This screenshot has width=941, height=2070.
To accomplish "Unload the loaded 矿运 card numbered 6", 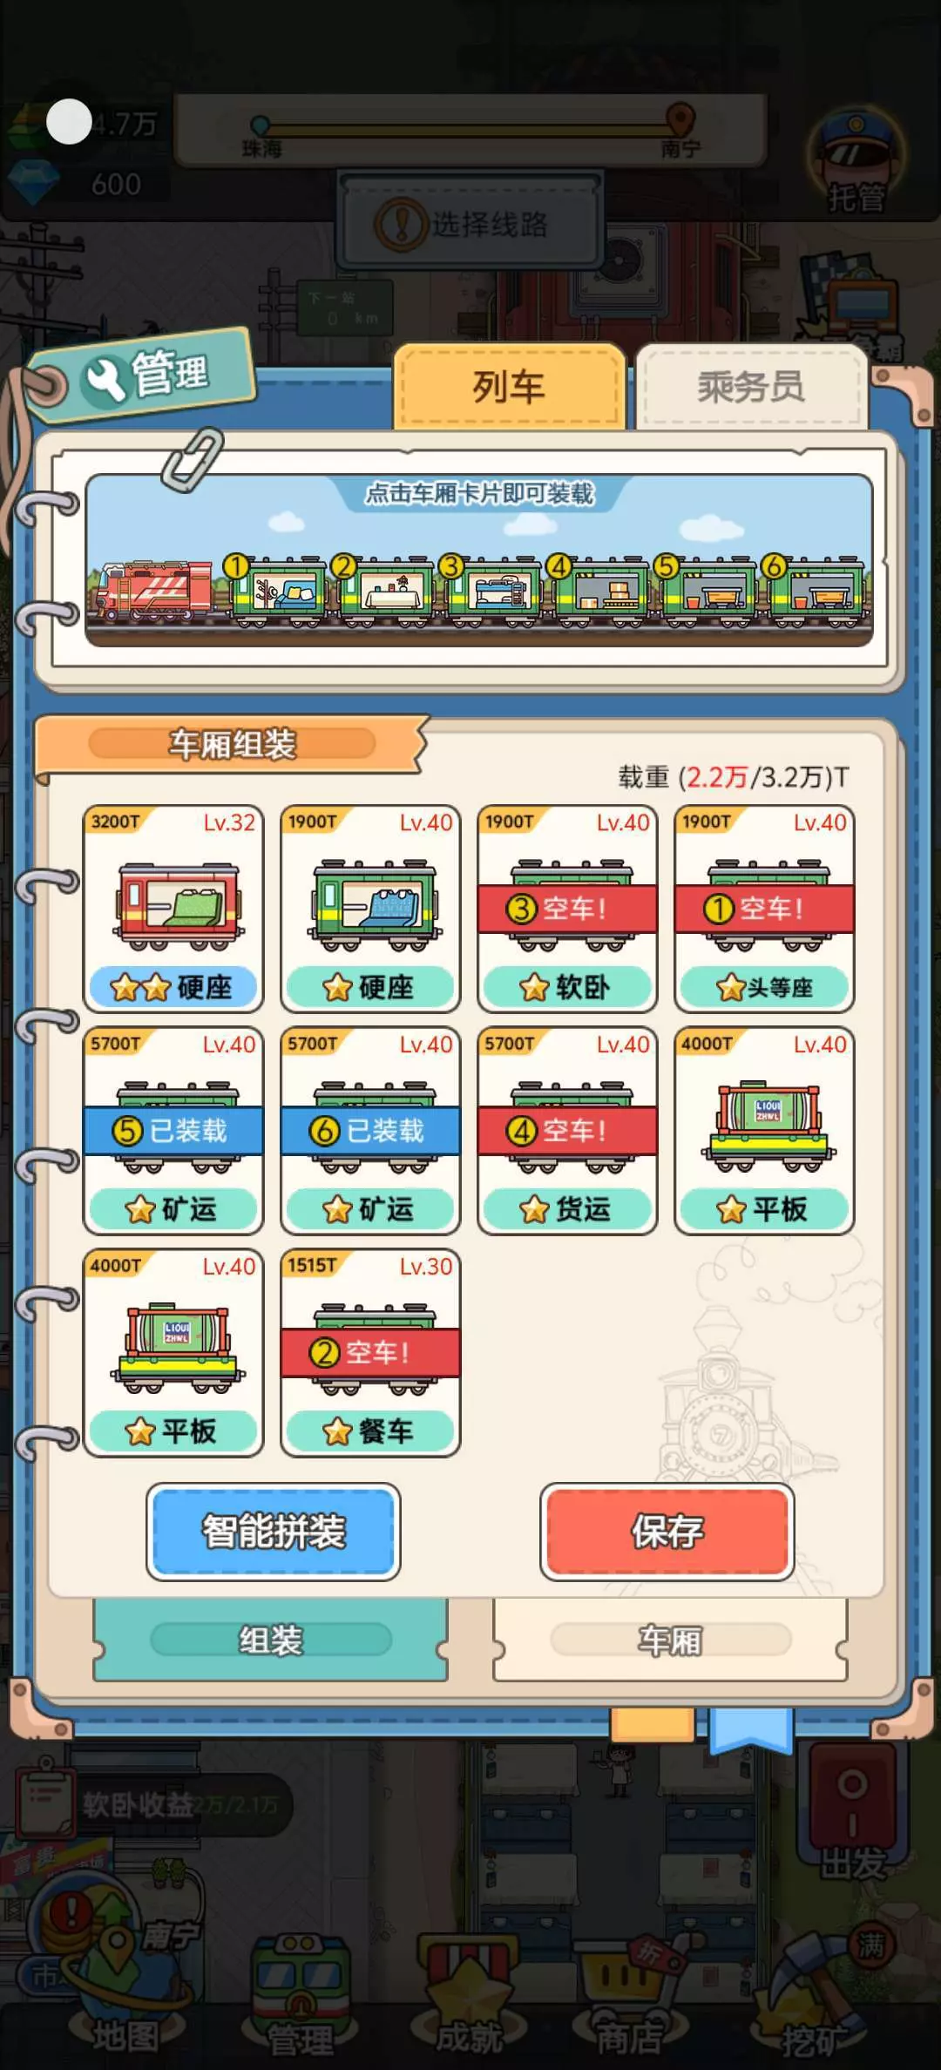I will pos(370,1131).
